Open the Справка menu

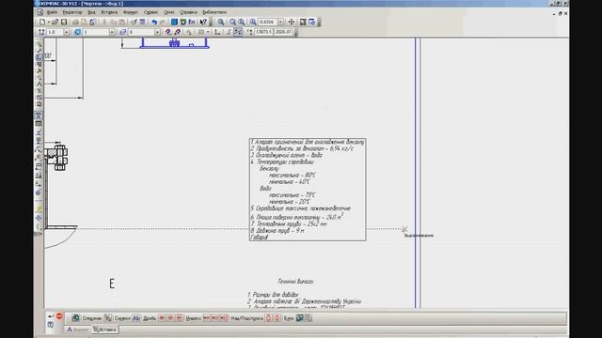point(188,12)
